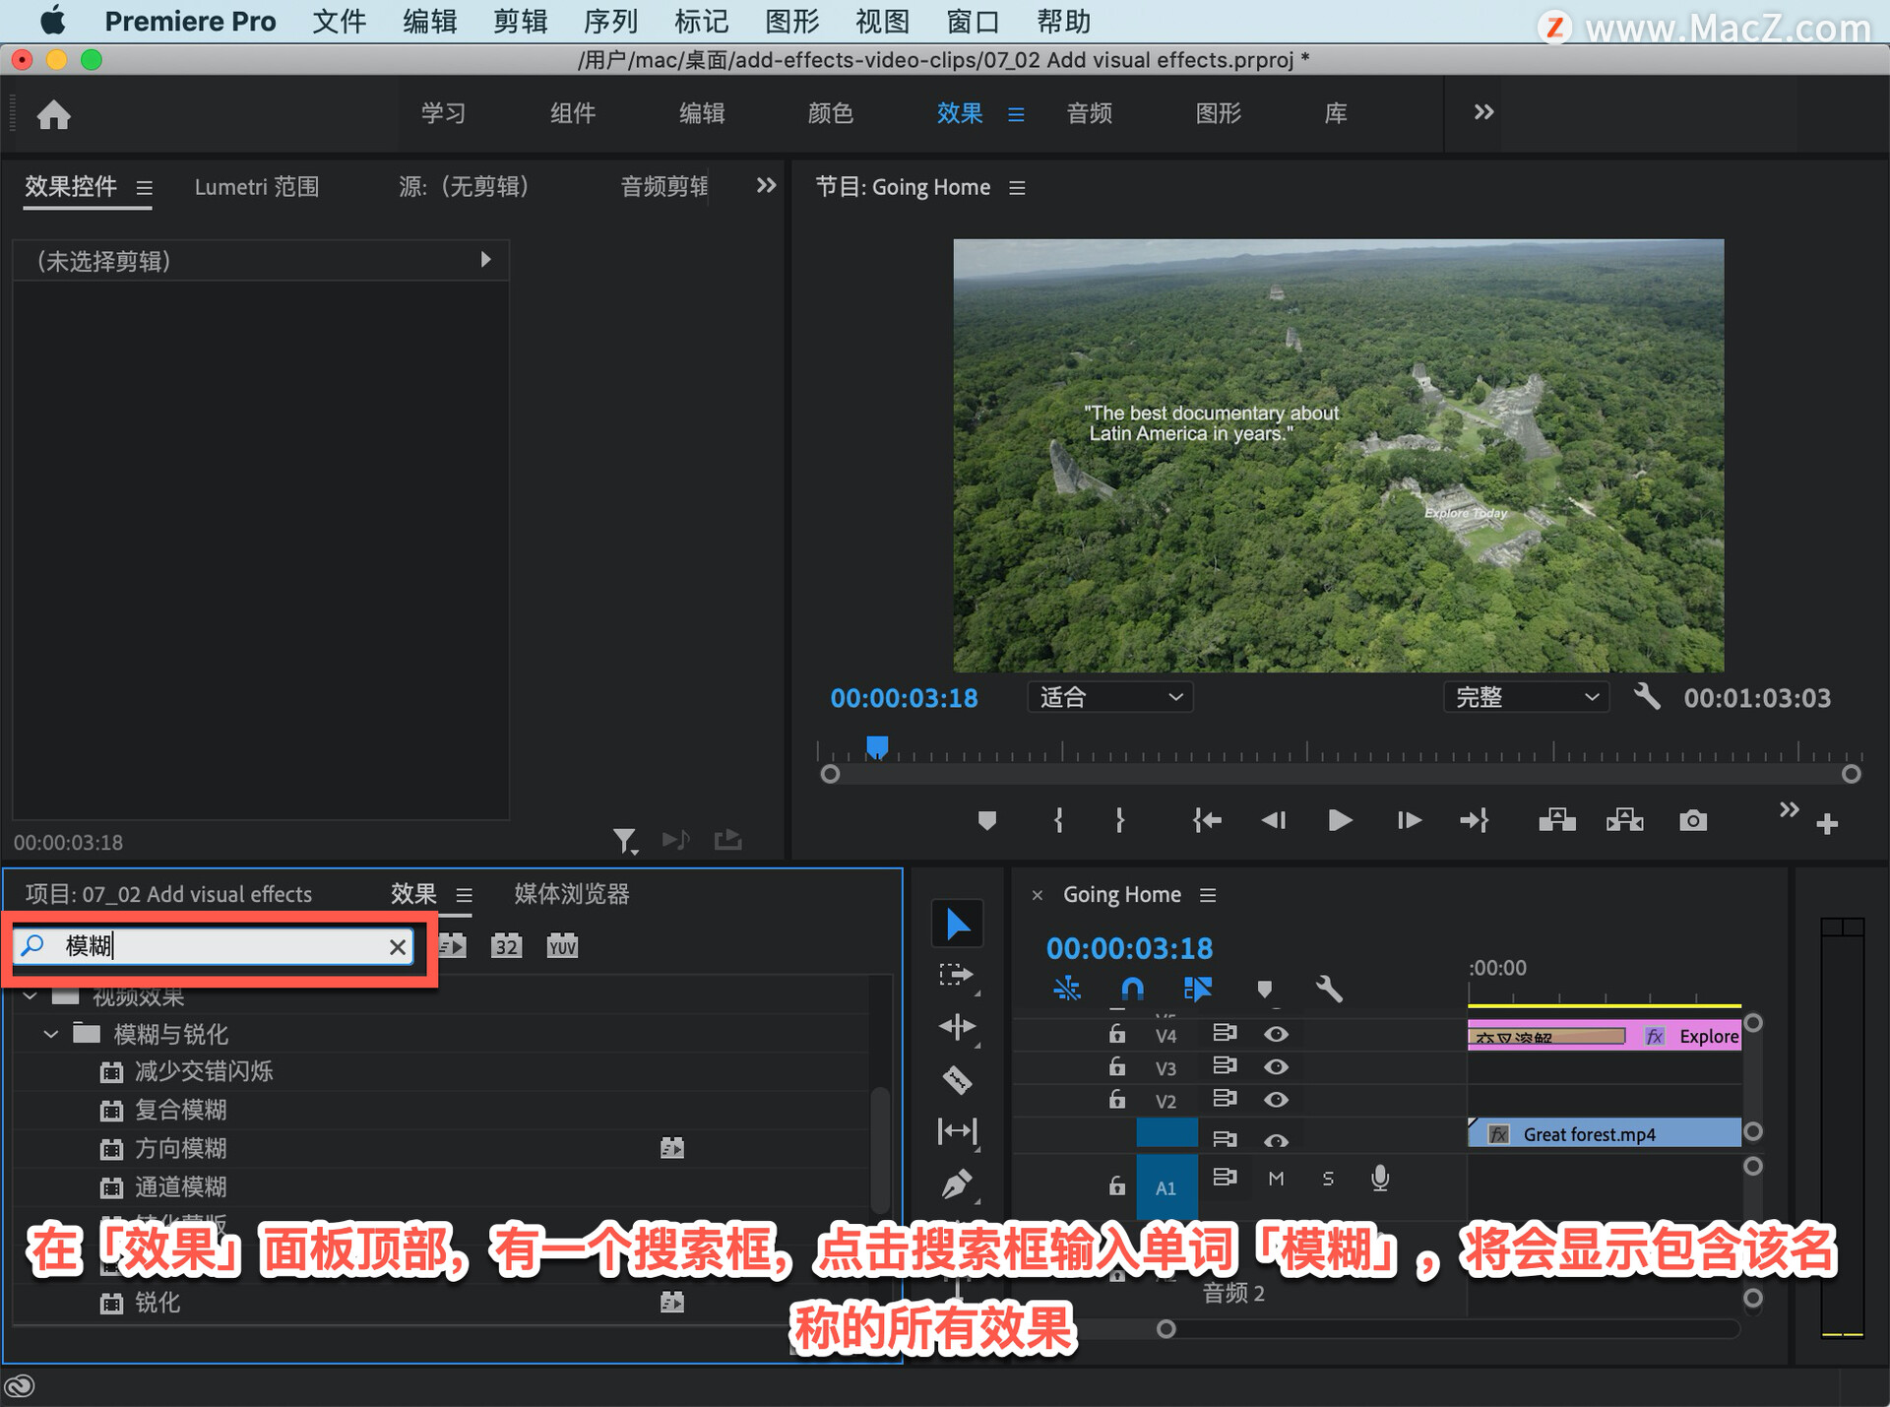Click the program monitor playhead marker
Image resolution: width=1890 pixels, height=1407 pixels.
click(876, 747)
